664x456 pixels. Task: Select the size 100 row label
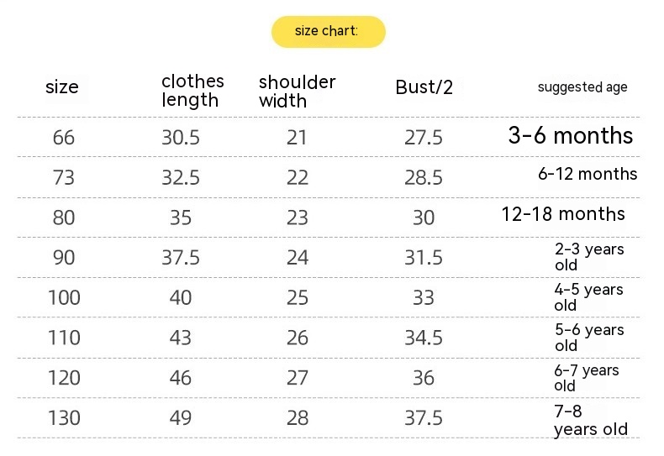click(x=64, y=297)
